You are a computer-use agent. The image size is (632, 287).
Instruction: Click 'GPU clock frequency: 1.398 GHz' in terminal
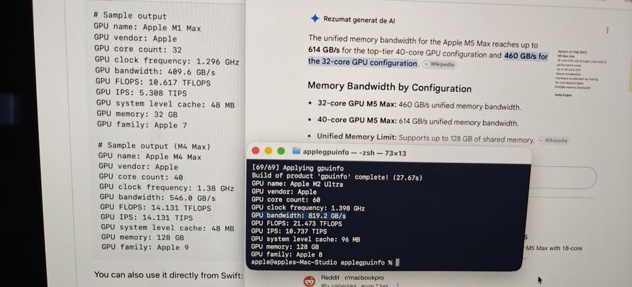point(308,208)
